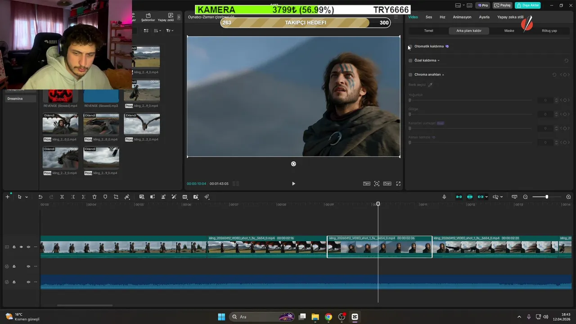
Task: Collapse the Chroma anahtarı section
Action: coord(443,75)
